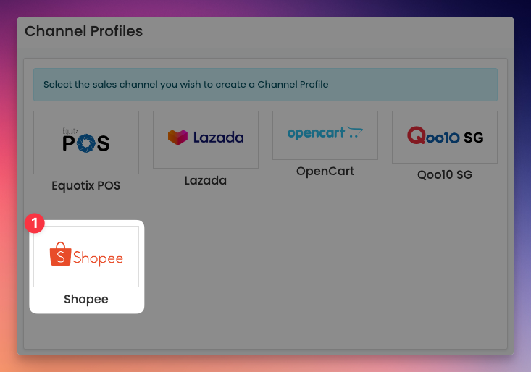Click the sales channel instruction banner

(265, 85)
